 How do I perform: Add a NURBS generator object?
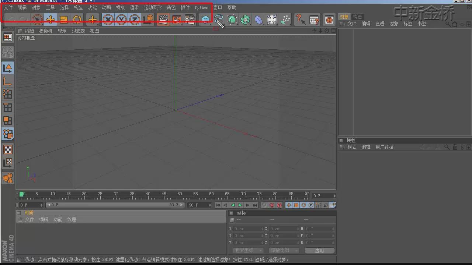(232, 20)
